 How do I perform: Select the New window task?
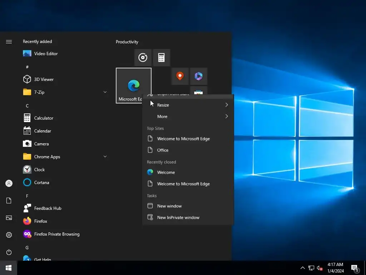click(188, 206)
